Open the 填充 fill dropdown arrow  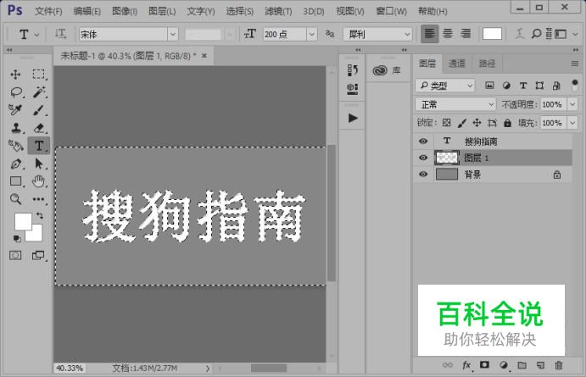572,123
